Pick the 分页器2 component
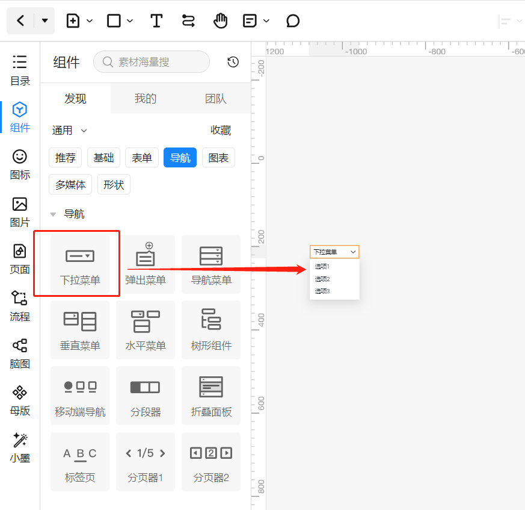The width and height of the screenshot is (525, 510). [x=211, y=462]
